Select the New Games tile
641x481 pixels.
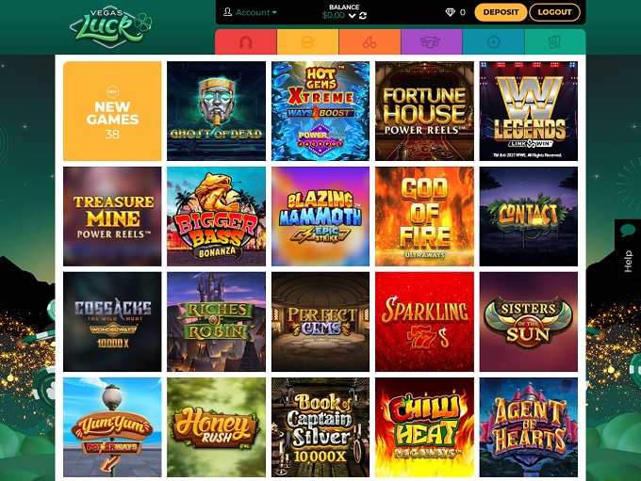click(x=112, y=111)
